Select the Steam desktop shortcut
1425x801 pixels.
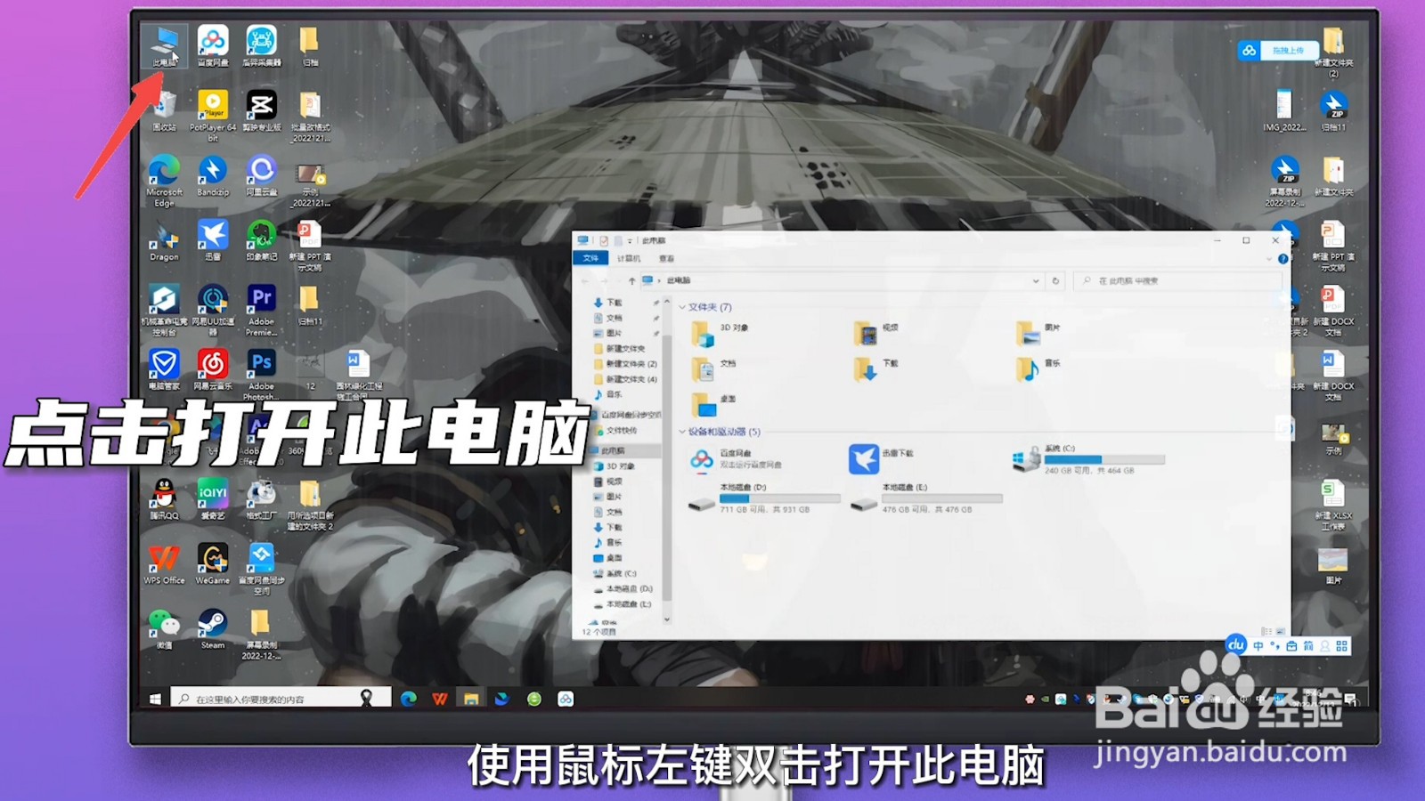[x=213, y=629]
